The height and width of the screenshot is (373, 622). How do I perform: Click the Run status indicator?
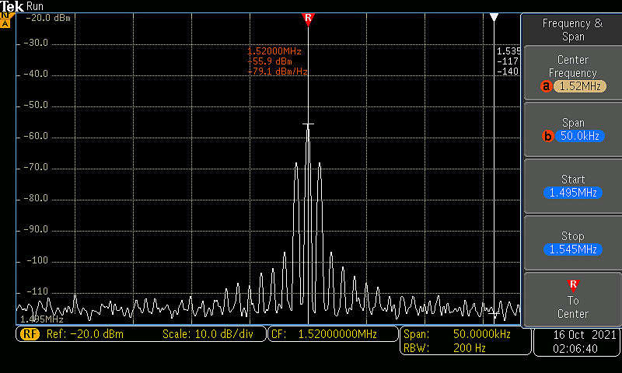pos(35,6)
